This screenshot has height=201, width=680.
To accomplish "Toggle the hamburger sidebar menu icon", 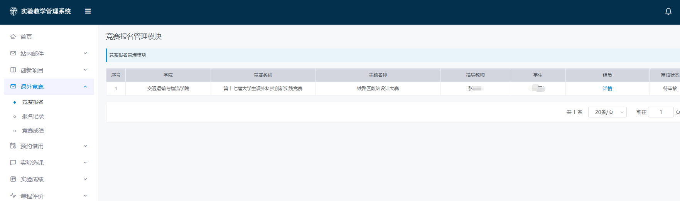I will tap(88, 12).
